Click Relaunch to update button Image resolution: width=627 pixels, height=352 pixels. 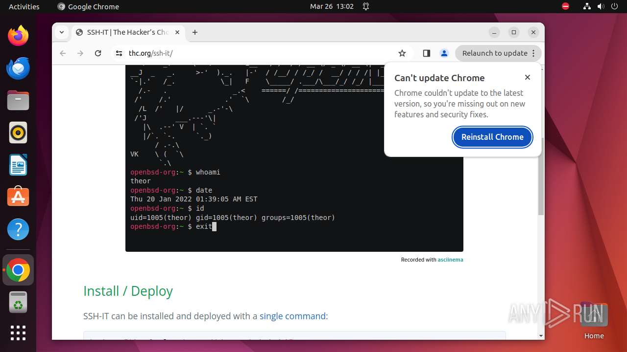pyautogui.click(x=498, y=53)
